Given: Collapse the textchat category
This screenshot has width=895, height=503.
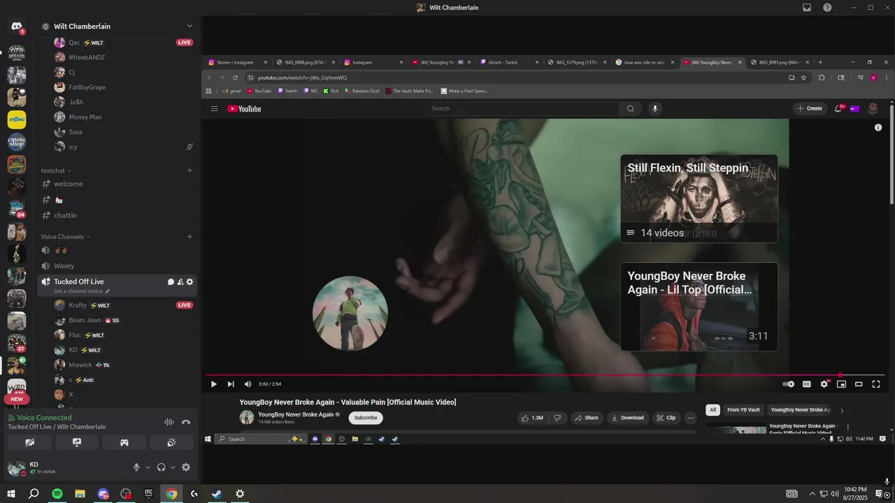Looking at the screenshot, I should (x=56, y=170).
